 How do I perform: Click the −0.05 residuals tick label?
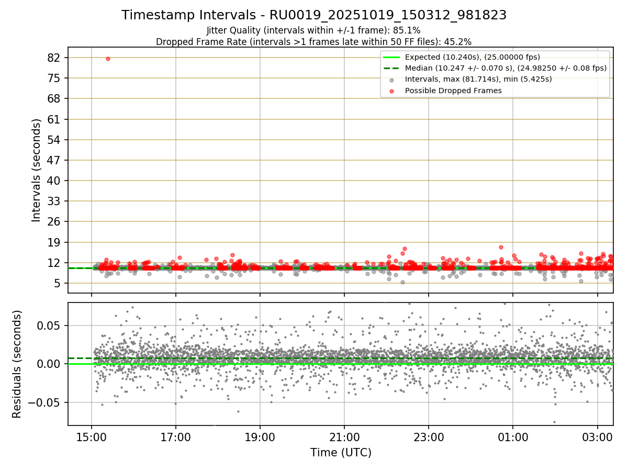(x=45, y=402)
